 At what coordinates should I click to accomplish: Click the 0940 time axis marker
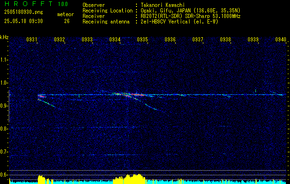tap(281, 40)
